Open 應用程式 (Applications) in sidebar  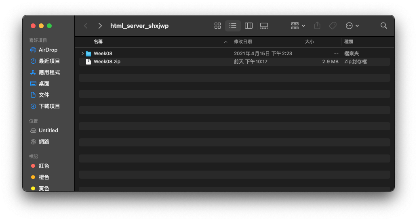coord(49,73)
